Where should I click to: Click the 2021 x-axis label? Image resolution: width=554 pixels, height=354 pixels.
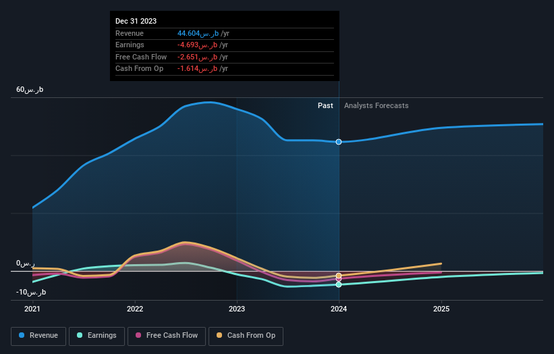pyautogui.click(x=32, y=309)
